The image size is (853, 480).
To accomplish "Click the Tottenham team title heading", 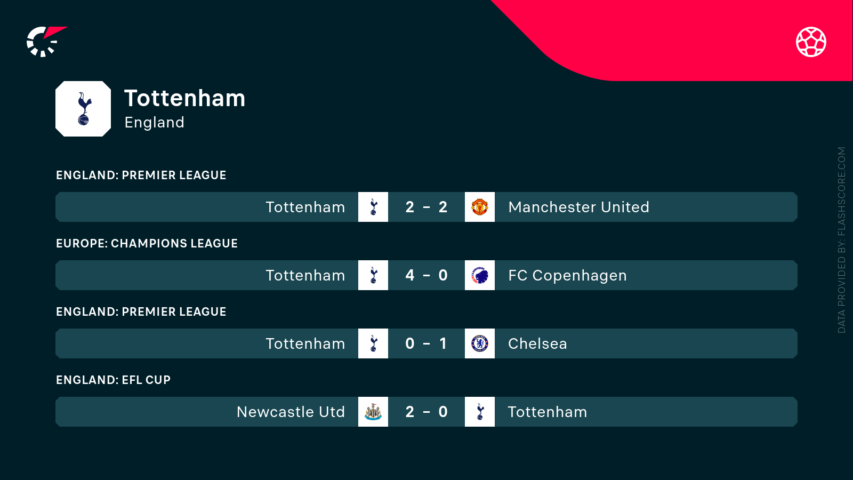I will point(184,99).
